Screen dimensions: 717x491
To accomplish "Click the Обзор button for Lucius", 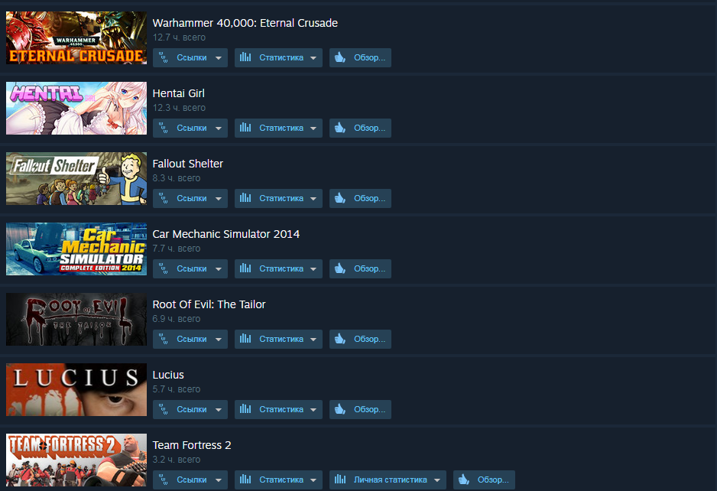I will point(360,409).
